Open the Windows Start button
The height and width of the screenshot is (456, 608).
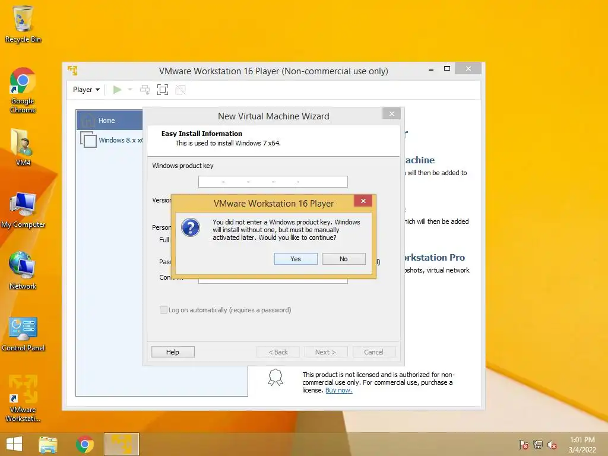click(14, 444)
